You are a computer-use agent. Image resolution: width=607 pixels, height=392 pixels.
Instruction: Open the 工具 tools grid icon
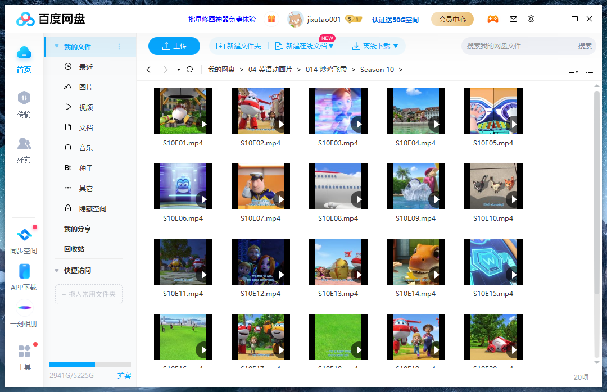tap(24, 351)
